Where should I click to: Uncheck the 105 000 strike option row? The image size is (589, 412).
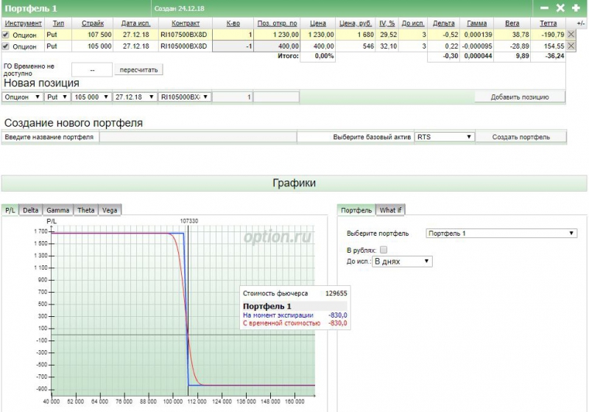(x=6, y=46)
